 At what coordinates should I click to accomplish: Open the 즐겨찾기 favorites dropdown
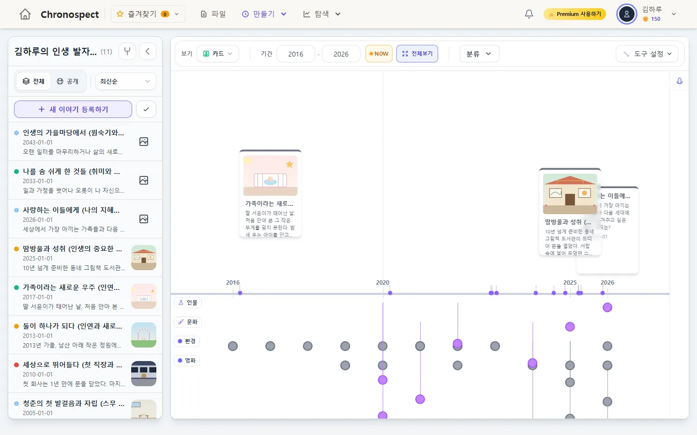tap(148, 14)
